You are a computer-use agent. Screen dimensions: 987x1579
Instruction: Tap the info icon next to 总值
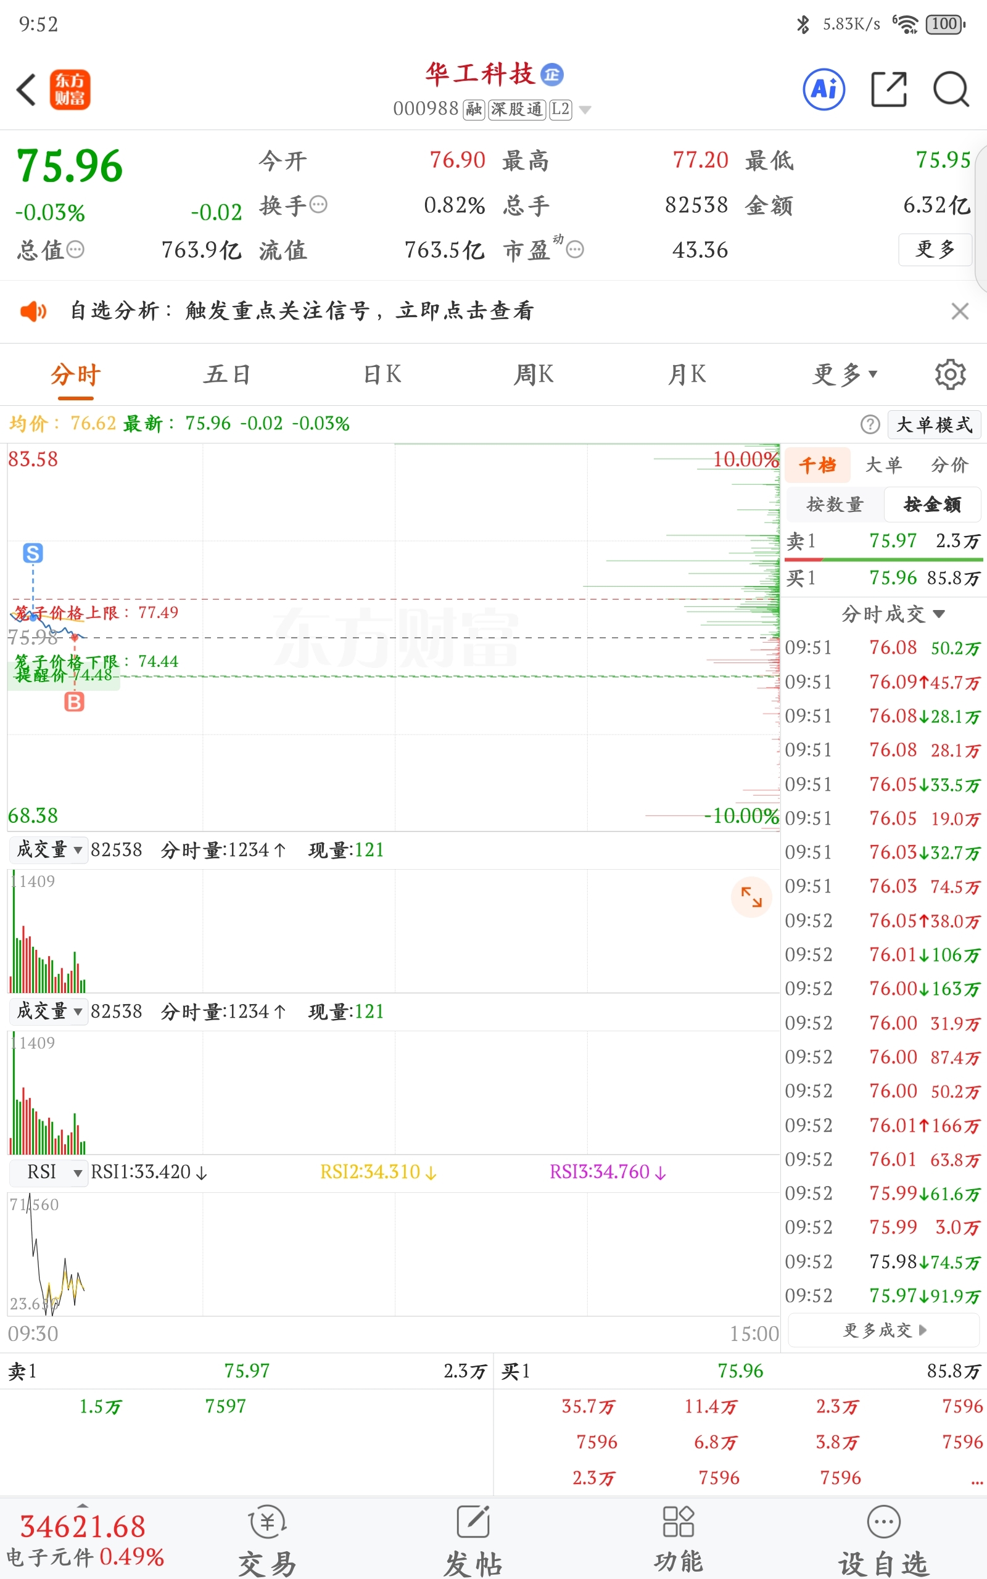tap(76, 249)
